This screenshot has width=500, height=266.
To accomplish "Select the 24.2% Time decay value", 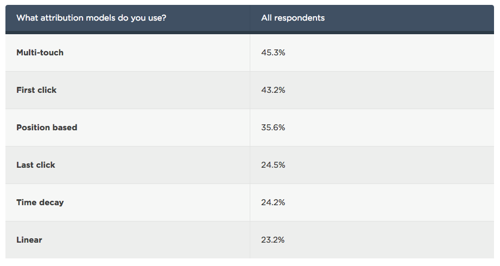I will [x=273, y=202].
